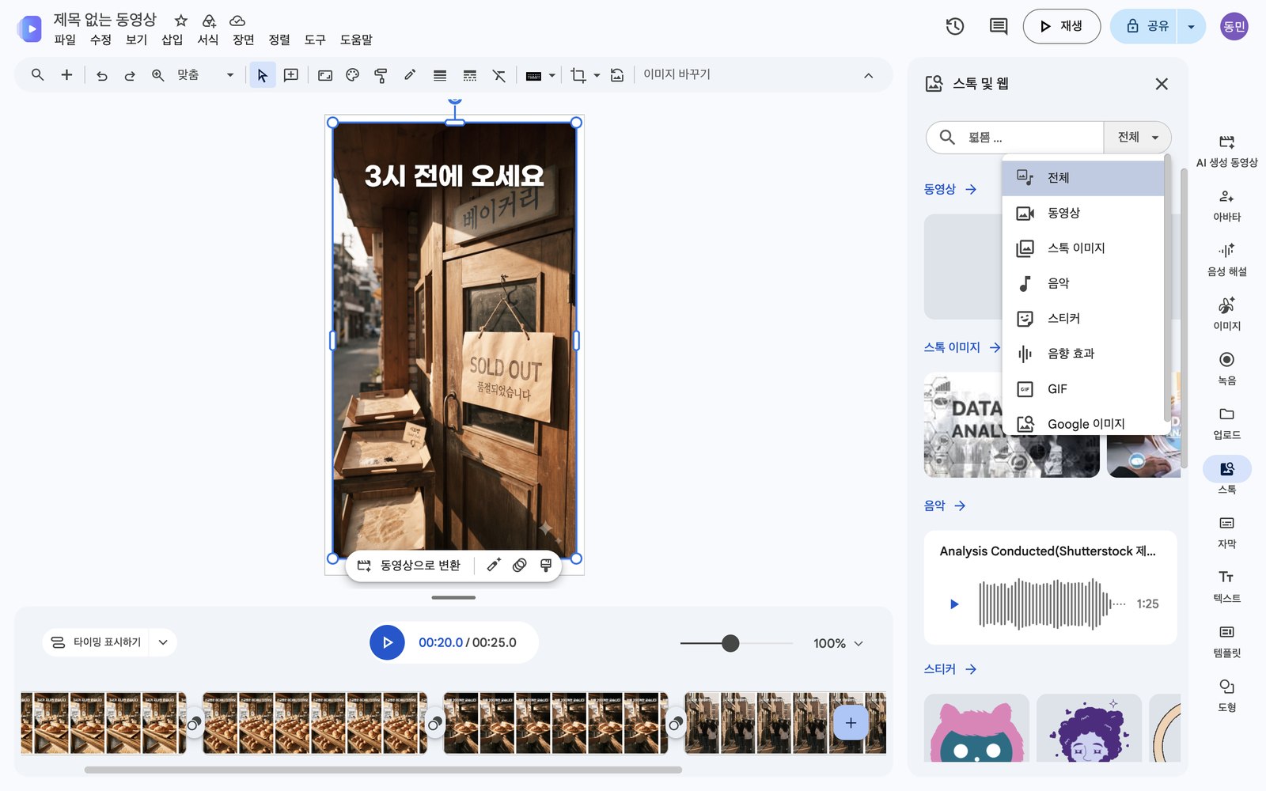This screenshot has height=791, width=1266.
Task: Select 스톡 이미지 in filter list
Action: click(1083, 248)
